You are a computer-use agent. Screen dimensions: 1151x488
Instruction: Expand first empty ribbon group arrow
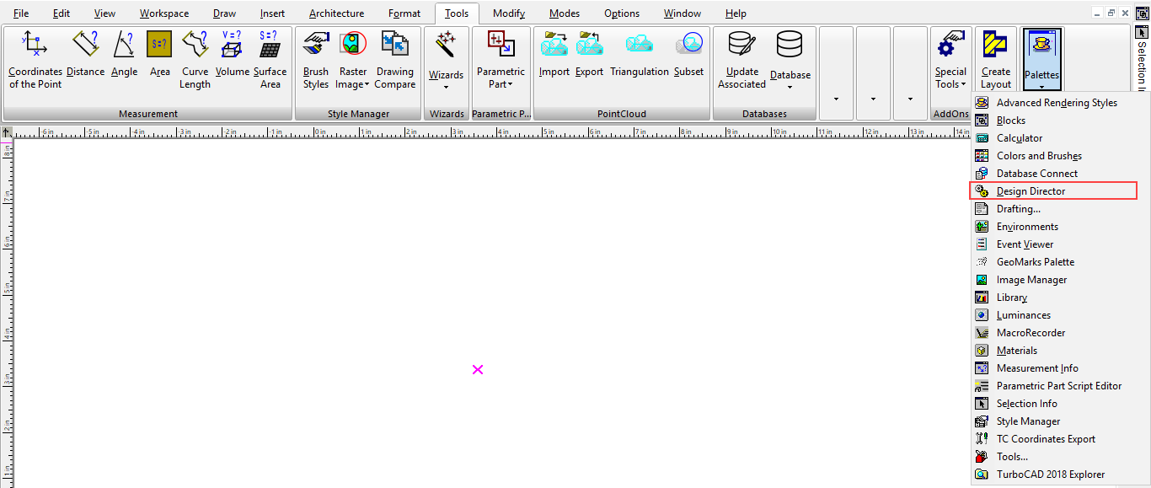[x=836, y=99]
